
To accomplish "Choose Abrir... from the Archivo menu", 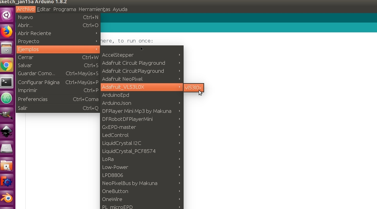I will [58, 25].
